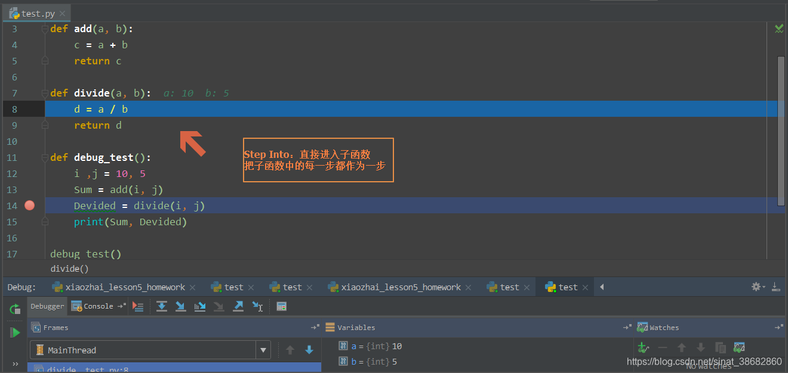
Task: Collapse debug_test function fold marker
Action: 45,157
